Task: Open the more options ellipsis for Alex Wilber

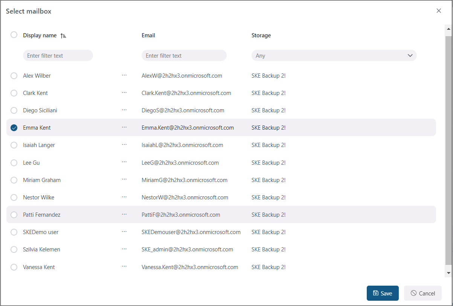Action: click(x=124, y=75)
